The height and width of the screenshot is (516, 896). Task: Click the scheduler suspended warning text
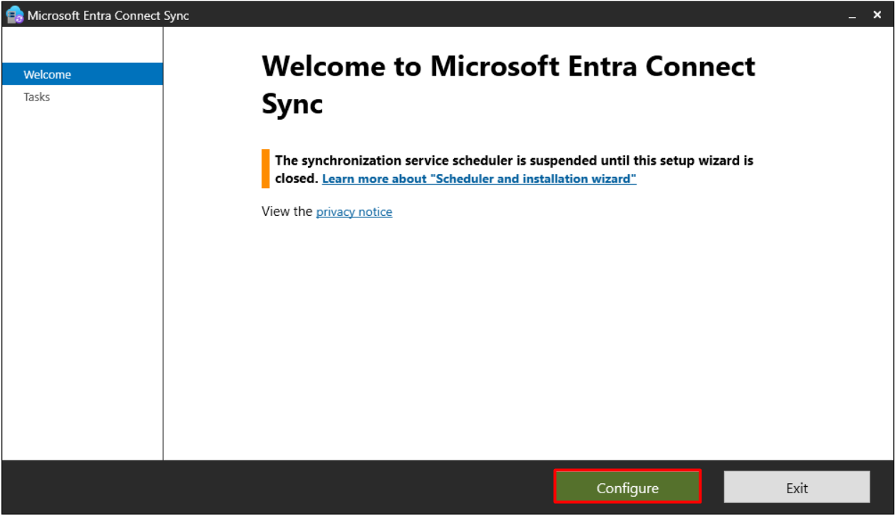[x=514, y=170]
